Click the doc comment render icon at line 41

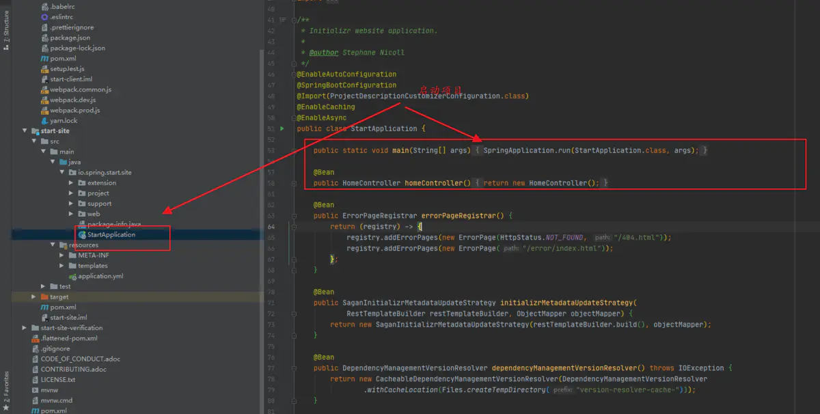point(282,20)
